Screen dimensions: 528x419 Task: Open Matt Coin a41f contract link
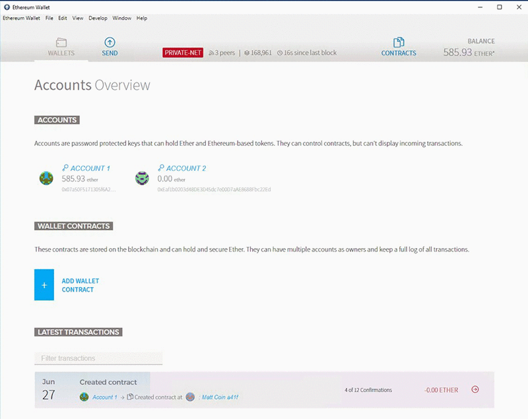[220, 397]
